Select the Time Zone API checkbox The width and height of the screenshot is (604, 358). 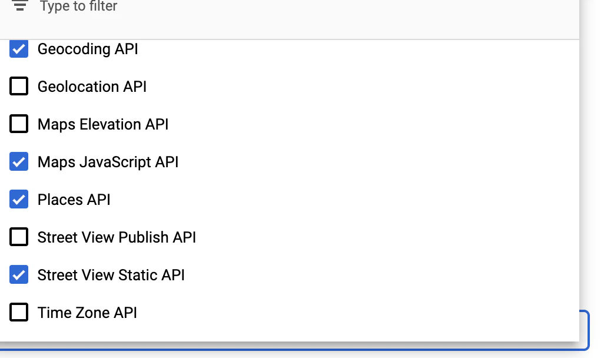tap(19, 312)
